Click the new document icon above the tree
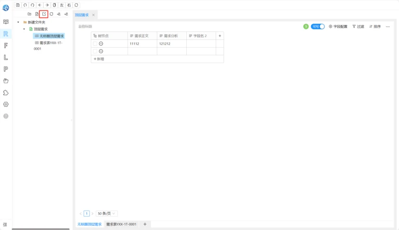399x230 pixels. [x=37, y=14]
